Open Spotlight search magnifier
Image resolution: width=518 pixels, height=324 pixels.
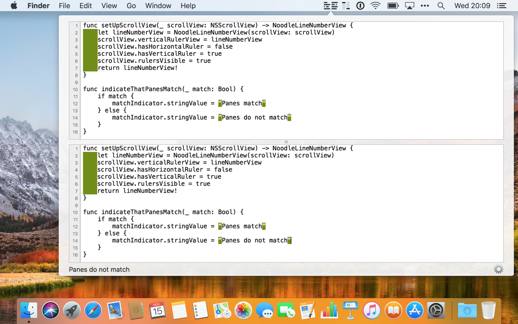pos(441,6)
